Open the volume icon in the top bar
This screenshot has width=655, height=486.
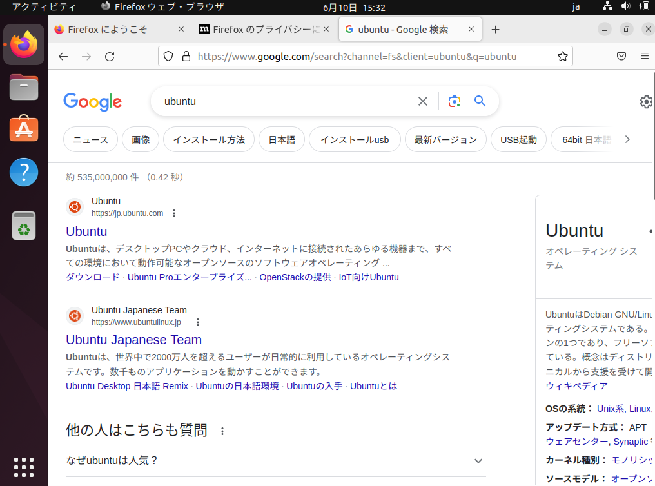point(625,6)
